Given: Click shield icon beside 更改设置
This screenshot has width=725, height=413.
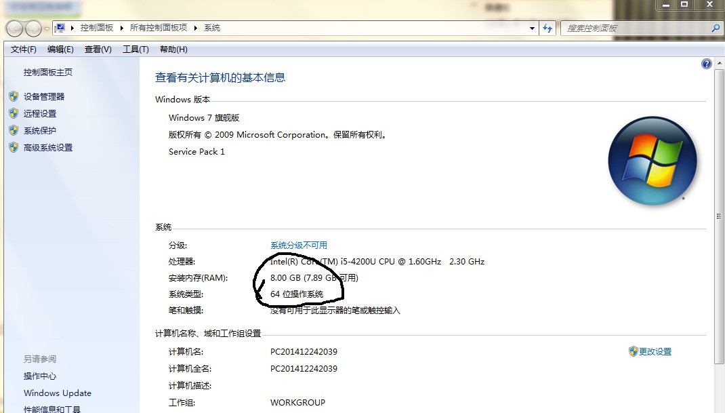Looking at the screenshot, I should pyautogui.click(x=634, y=351).
